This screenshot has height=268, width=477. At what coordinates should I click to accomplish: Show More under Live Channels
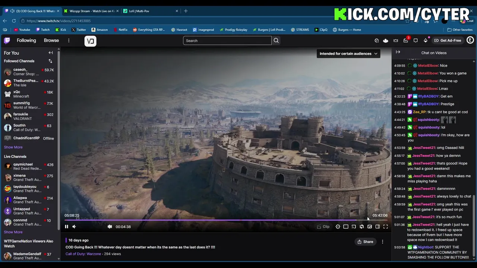click(x=13, y=232)
